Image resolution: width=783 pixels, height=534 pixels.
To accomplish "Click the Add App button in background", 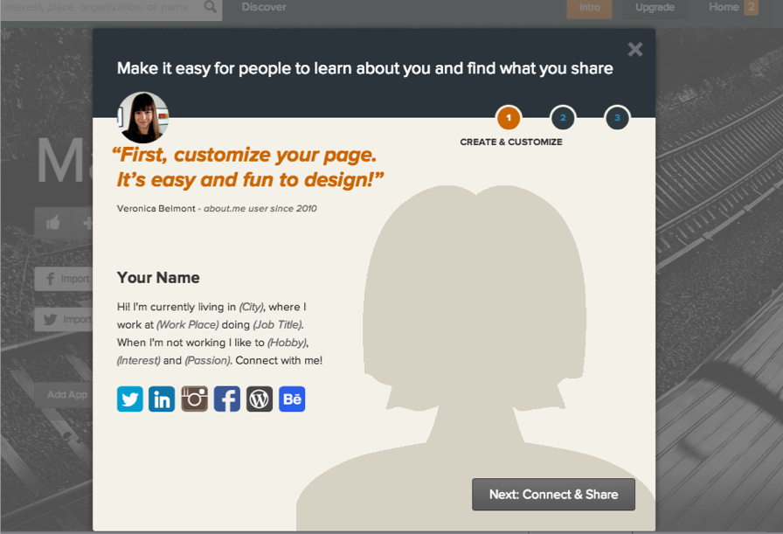I will point(66,394).
